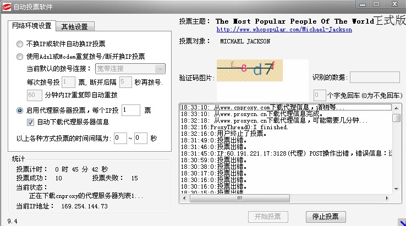This screenshot has width=406, height=226.
Task: Click the seconds-before-redial input field
Action: [125, 82]
